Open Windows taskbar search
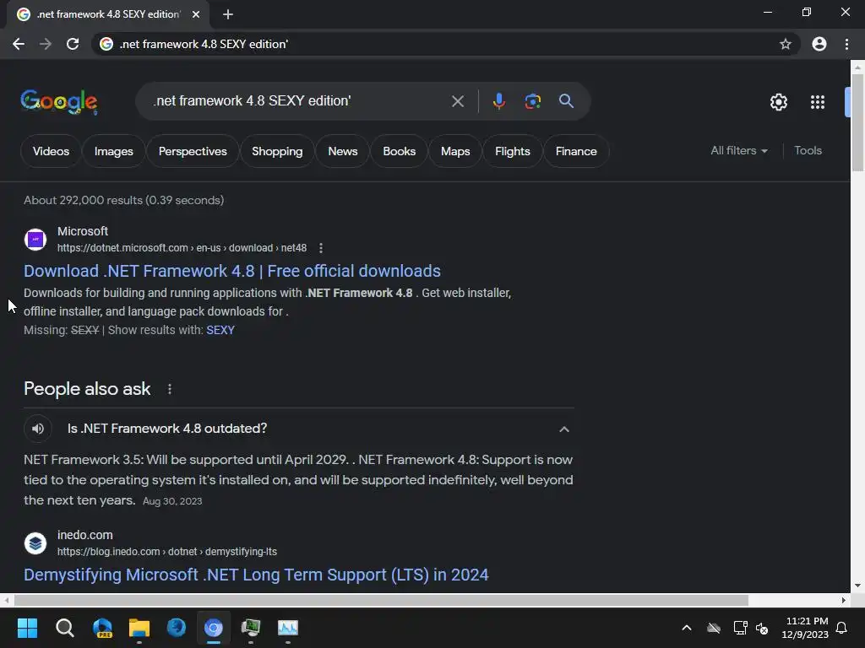This screenshot has height=648, width=865. click(64, 628)
